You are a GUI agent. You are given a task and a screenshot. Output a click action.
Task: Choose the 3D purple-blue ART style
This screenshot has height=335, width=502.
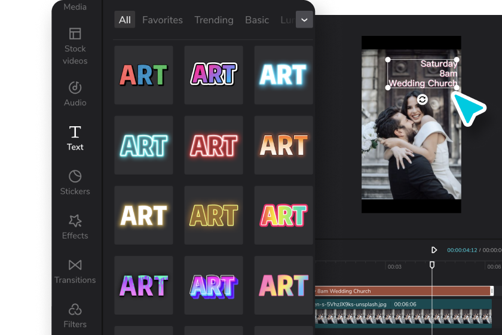(x=213, y=285)
